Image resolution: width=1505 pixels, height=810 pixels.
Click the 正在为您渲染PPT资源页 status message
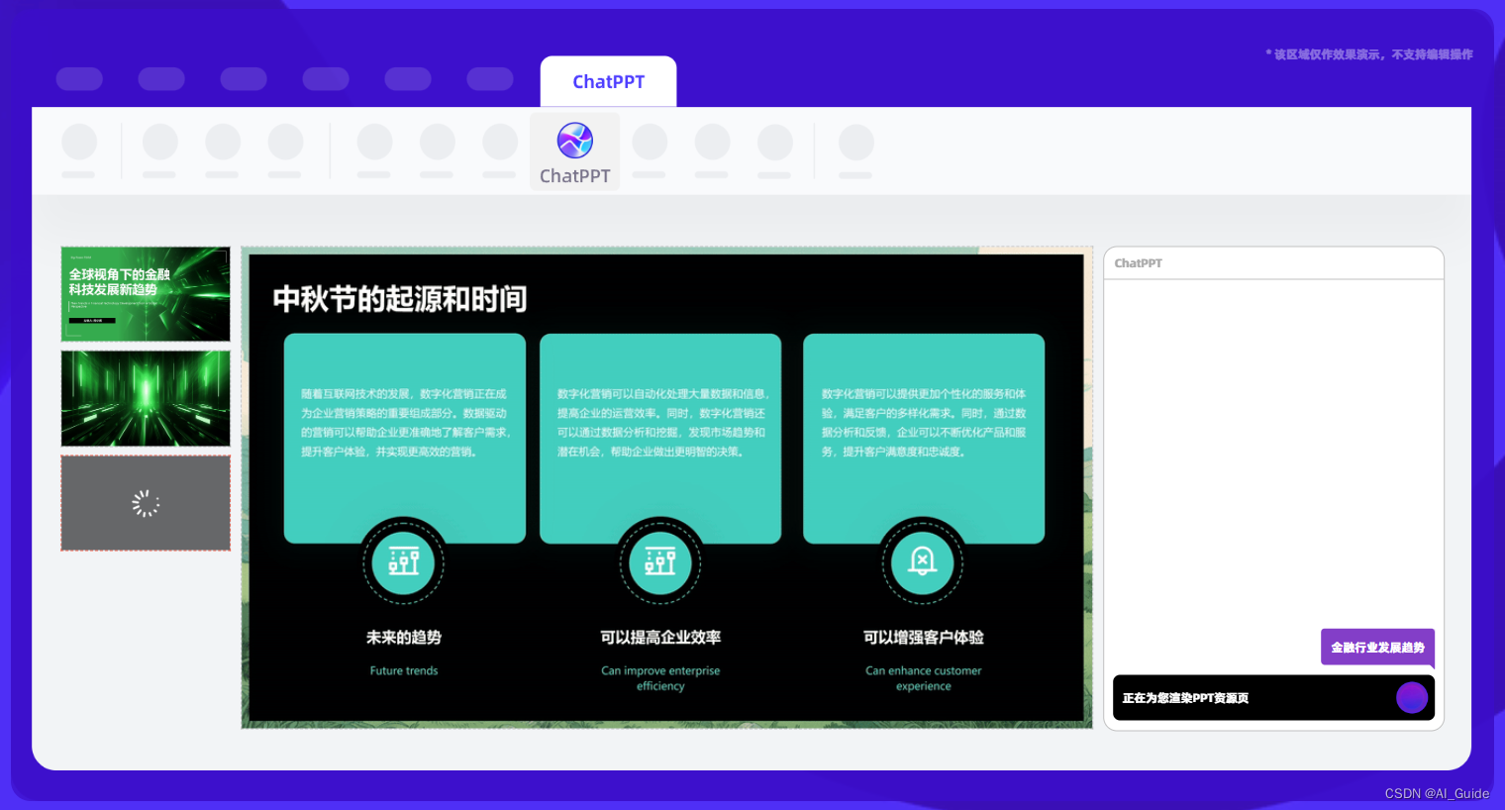click(x=1185, y=698)
